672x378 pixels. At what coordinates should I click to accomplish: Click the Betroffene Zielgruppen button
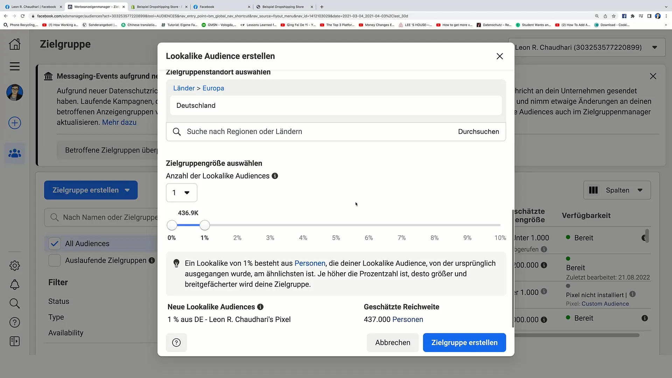pyautogui.click(x=107, y=150)
